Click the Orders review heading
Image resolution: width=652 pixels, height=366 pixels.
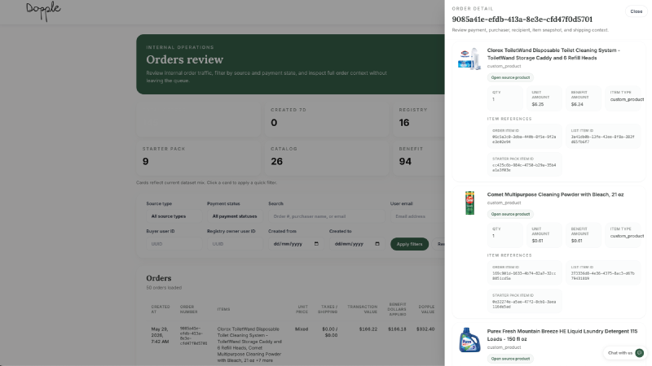[x=185, y=59]
